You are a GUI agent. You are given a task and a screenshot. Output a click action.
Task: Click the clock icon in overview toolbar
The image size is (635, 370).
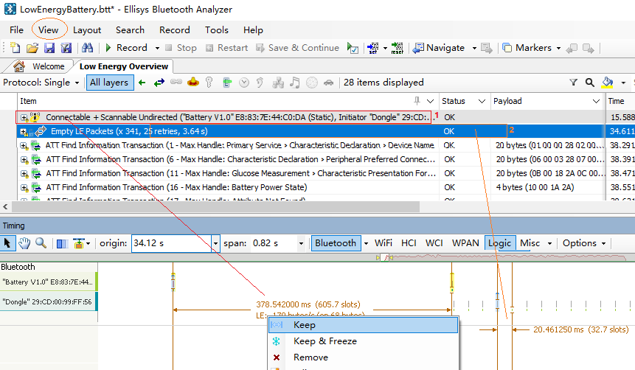click(244, 83)
